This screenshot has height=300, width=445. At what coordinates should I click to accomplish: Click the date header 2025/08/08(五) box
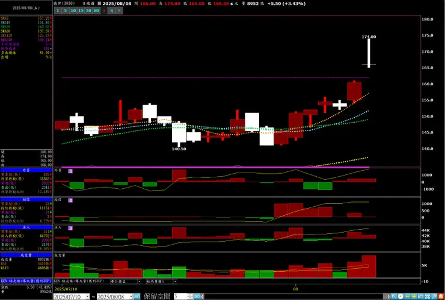26,8
